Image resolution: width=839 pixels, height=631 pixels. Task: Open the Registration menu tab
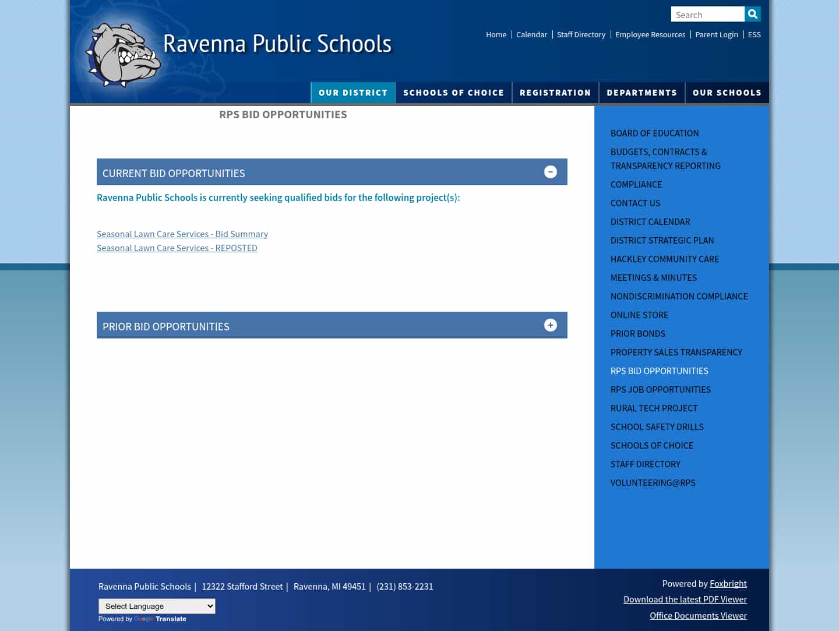[555, 93]
